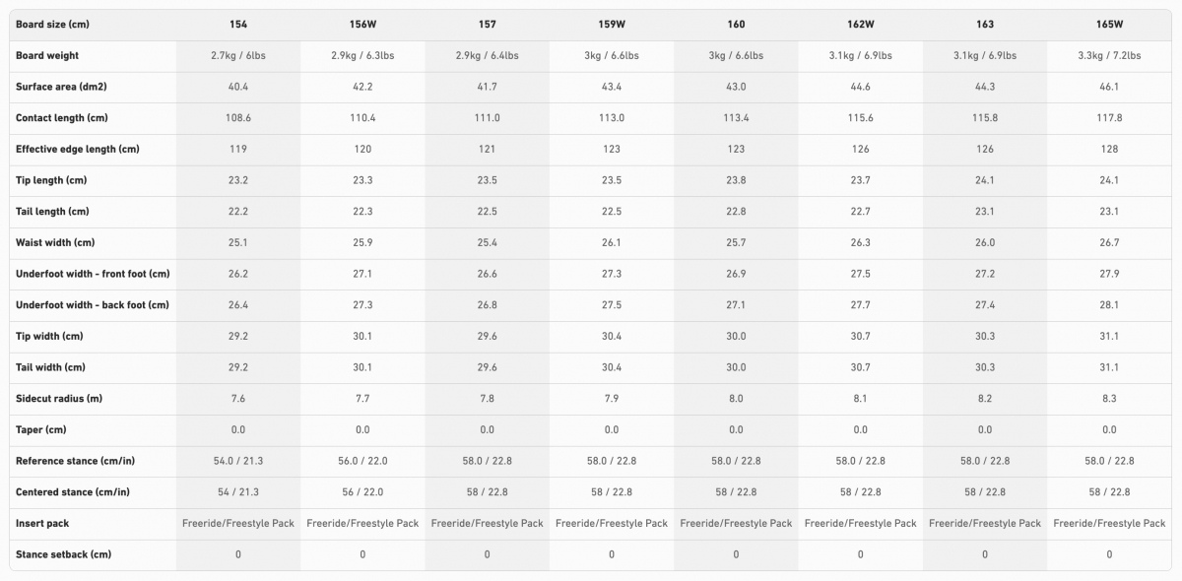This screenshot has width=1182, height=581.
Task: Click the Effective edge length (cm) label
Action: pyautogui.click(x=78, y=150)
